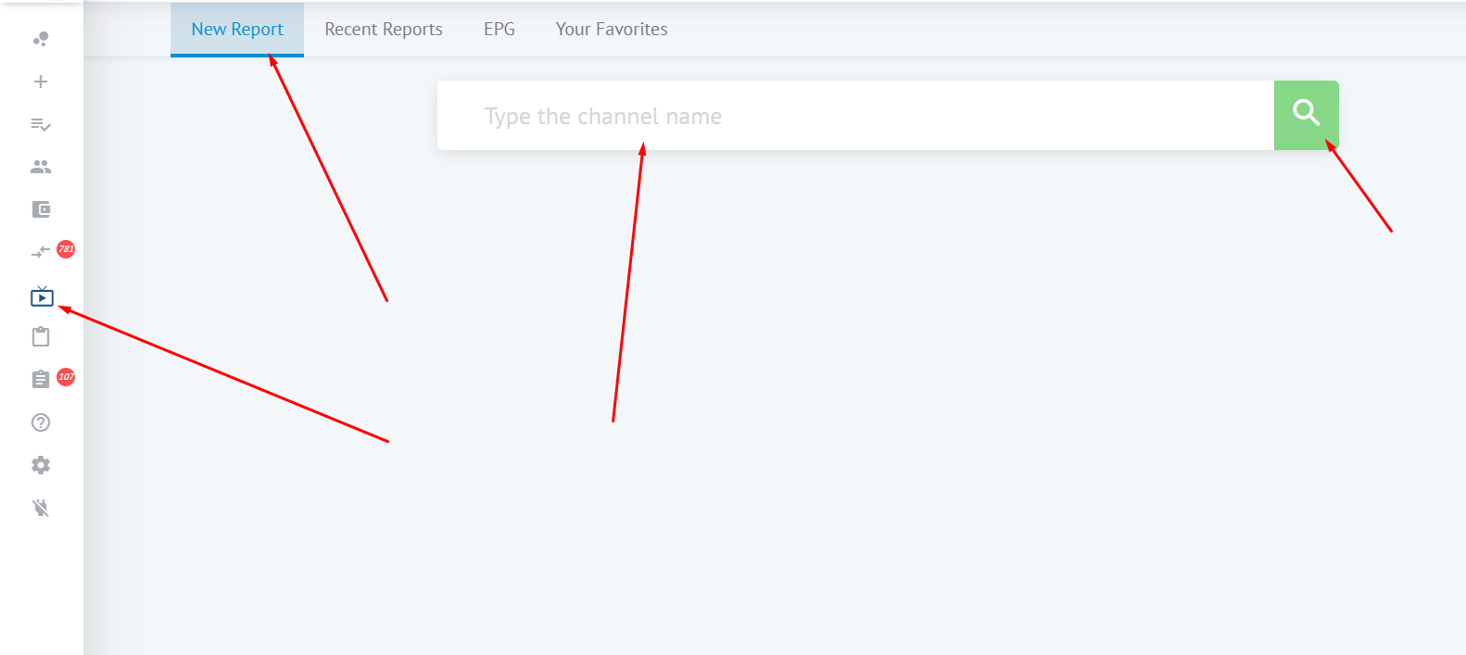This screenshot has height=655, width=1466.
Task: Open the transfer arrows icon in sidebar
Action: point(41,252)
